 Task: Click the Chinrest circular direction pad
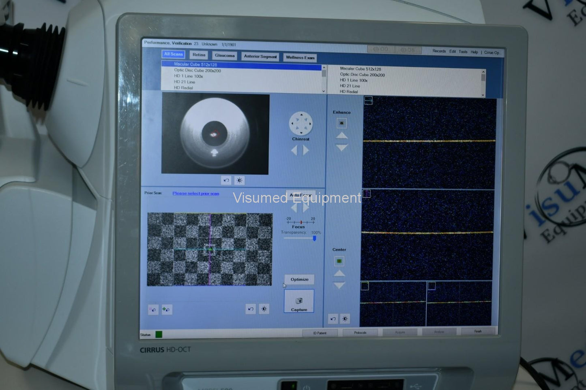point(301,124)
